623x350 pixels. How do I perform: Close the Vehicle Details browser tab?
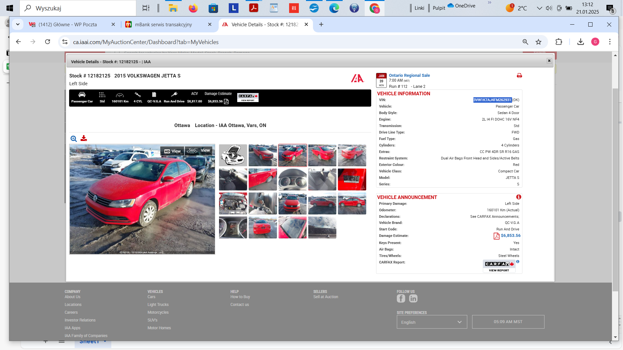click(x=306, y=25)
